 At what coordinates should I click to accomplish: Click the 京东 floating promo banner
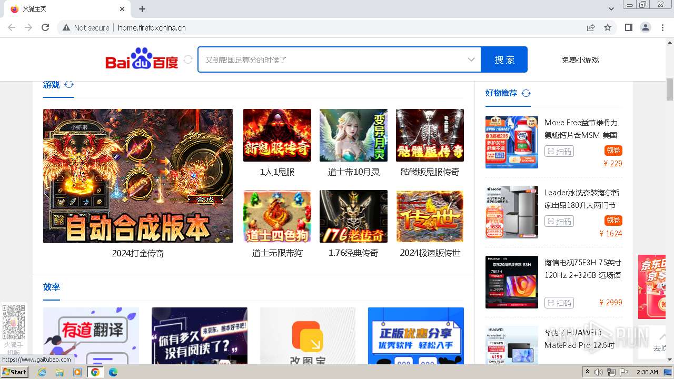[x=652, y=287]
